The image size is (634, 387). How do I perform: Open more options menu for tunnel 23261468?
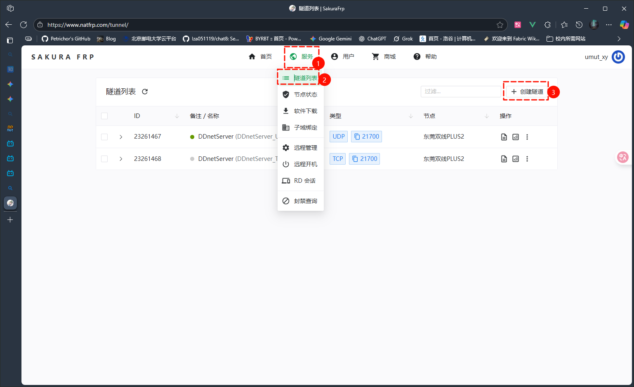(527, 159)
